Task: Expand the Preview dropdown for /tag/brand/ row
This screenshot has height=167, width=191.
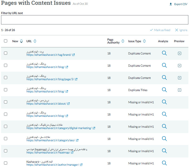Action: click(179, 53)
